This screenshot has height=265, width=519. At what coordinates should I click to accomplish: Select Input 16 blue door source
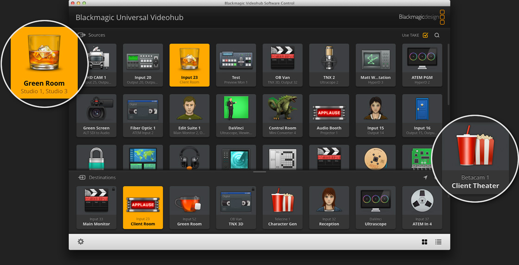(x=422, y=116)
